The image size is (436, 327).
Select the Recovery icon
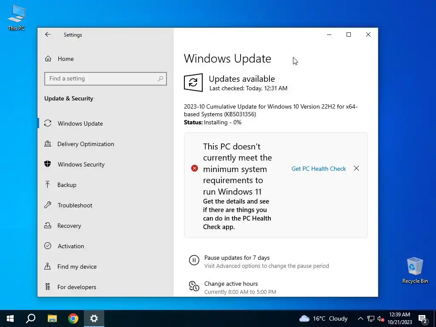point(48,226)
